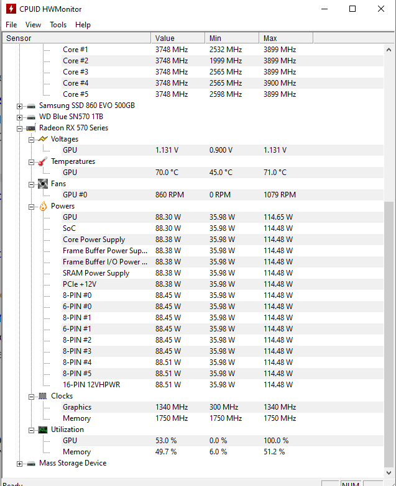Open the View menu

click(33, 25)
